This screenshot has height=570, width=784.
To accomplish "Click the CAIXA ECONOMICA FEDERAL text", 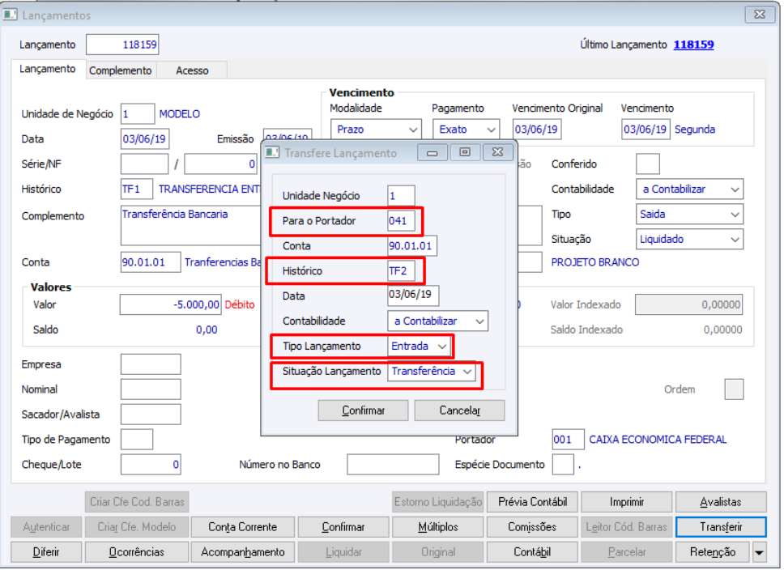I will (658, 440).
